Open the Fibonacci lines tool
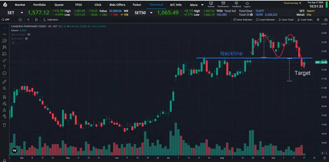The height and width of the screenshot is (162, 329). click(x=5, y=41)
